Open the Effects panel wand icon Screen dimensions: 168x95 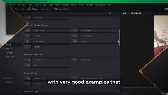[x=29, y=9]
